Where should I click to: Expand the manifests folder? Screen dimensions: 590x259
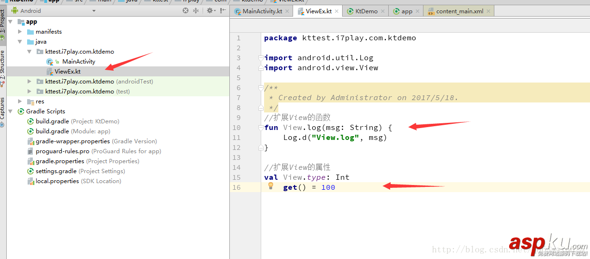pos(20,32)
